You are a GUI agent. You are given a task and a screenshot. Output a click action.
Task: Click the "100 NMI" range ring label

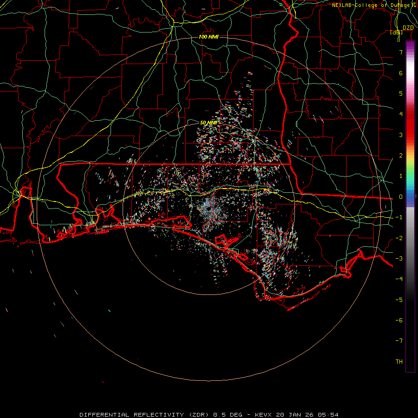pyautogui.click(x=209, y=37)
